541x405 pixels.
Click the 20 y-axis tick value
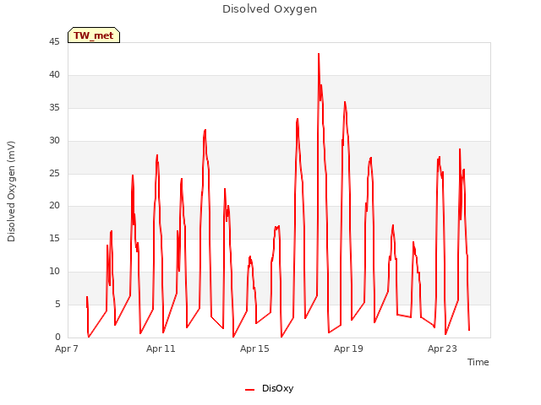tap(54, 206)
